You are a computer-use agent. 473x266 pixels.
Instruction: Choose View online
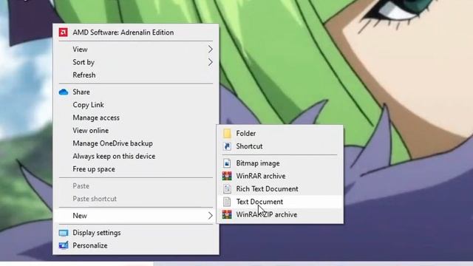136,131
